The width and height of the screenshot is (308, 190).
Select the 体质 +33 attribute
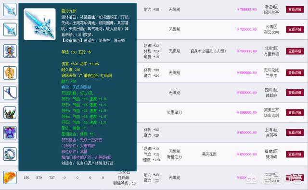(152, 70)
